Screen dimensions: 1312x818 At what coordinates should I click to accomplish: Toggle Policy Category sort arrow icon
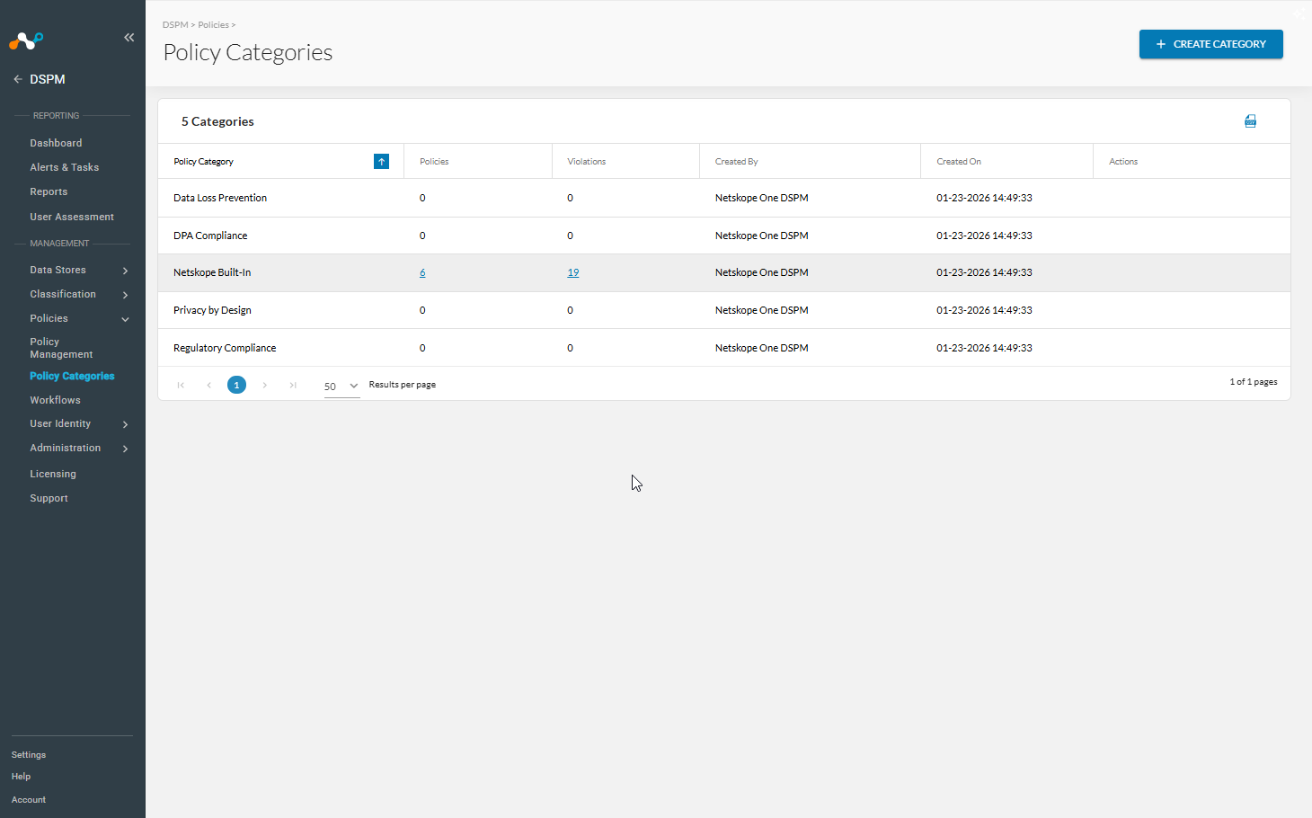pos(382,162)
